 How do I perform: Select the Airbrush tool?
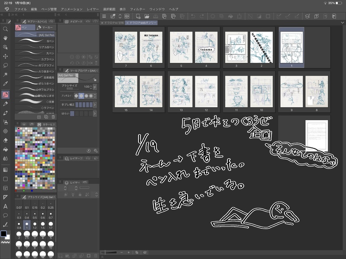pos(5,122)
